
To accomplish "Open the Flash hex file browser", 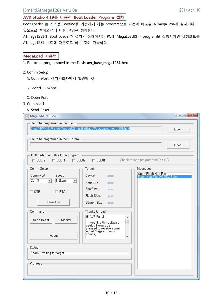I will click(x=178, y=129).
